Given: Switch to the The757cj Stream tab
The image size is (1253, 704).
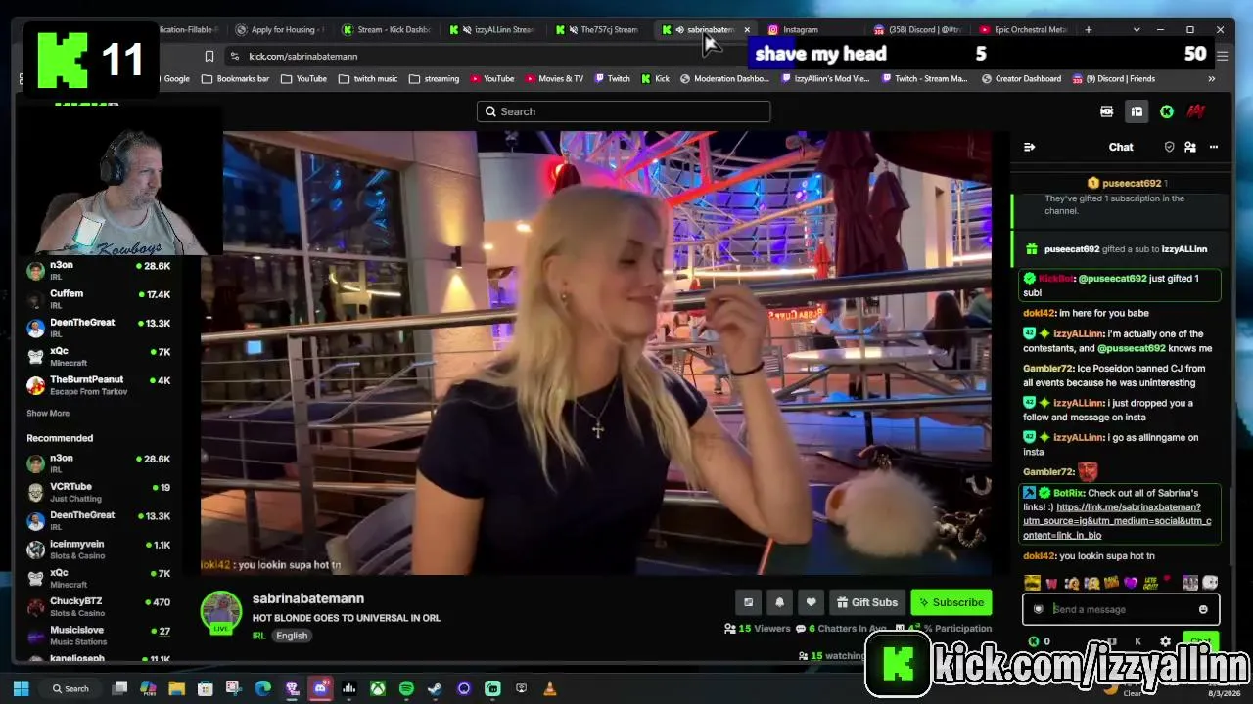Looking at the screenshot, I should click(599, 29).
